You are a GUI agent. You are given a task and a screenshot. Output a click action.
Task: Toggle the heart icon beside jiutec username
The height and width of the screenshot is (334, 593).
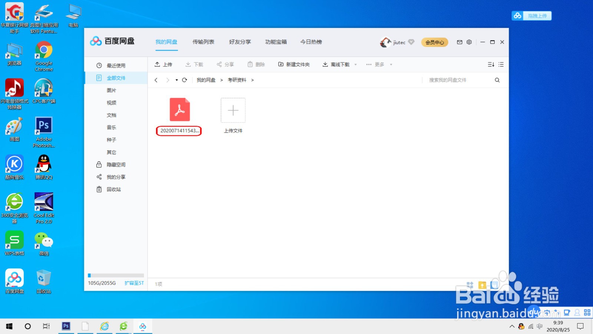point(411,42)
